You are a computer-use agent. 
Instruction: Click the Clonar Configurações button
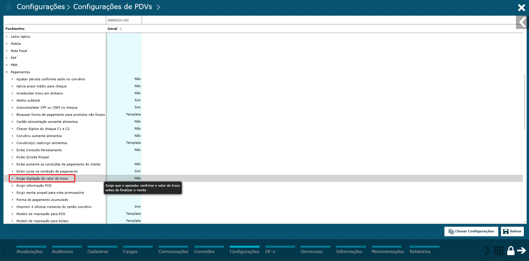[x=471, y=231]
